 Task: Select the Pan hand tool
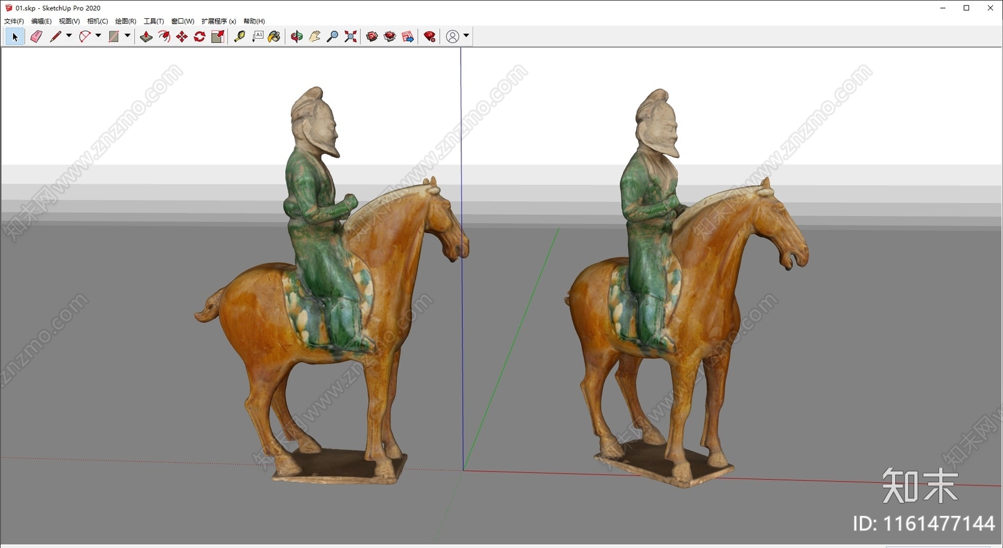click(315, 37)
